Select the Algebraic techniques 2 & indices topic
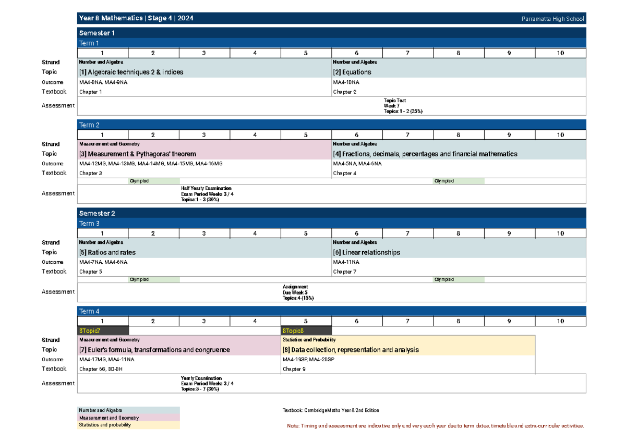The width and height of the screenshot is (626, 442). (x=131, y=72)
